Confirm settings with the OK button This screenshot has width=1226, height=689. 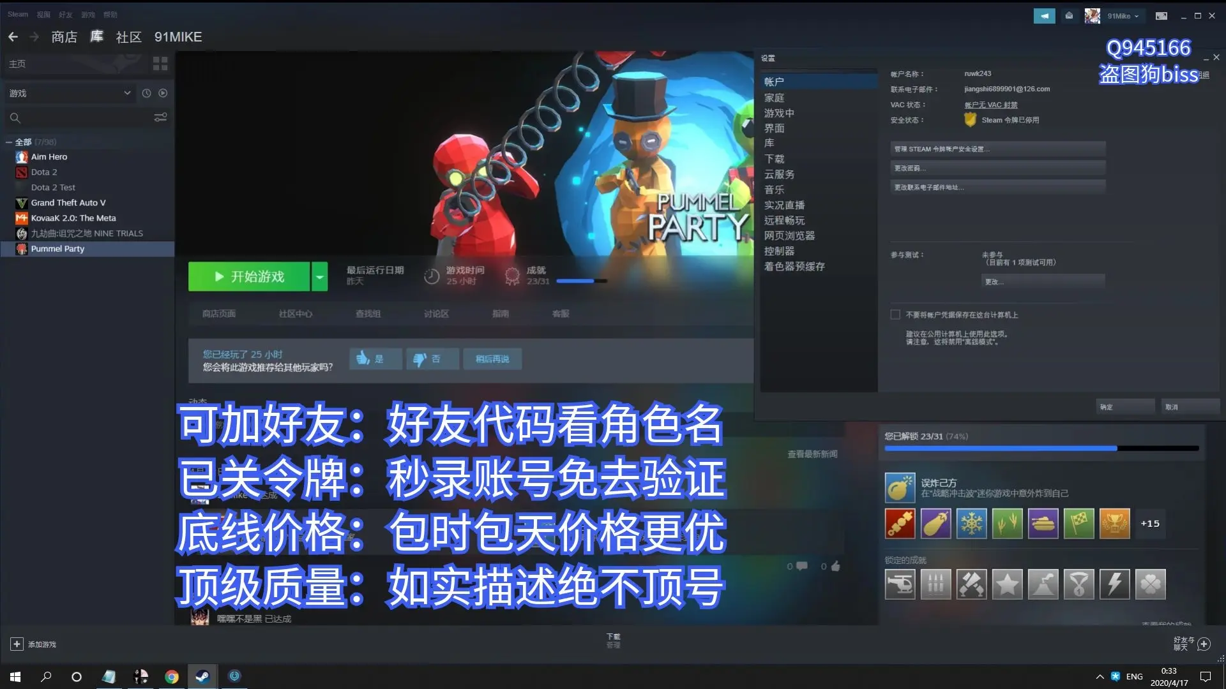click(1125, 407)
